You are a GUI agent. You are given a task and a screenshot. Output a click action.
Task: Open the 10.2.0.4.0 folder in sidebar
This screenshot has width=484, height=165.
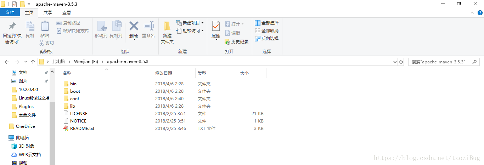tap(28, 89)
